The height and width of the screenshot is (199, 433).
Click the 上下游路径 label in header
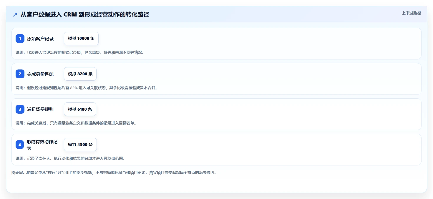click(411, 13)
